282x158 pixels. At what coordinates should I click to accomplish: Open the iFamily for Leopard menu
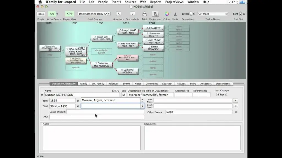pyautogui.click(x=61, y=2)
